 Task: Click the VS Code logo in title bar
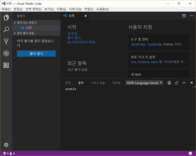[x=4, y=3]
